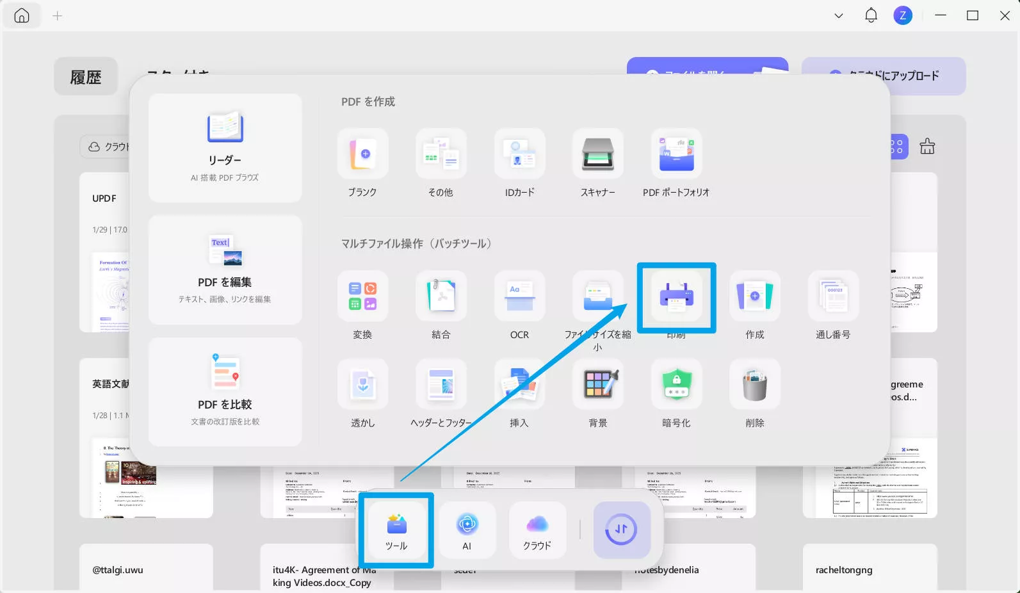Open the 暗号化 encrypt tool

(x=676, y=384)
